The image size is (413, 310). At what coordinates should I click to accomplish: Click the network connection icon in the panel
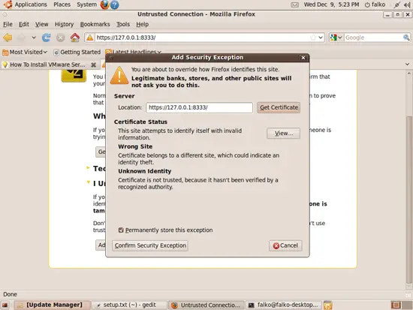396,5
